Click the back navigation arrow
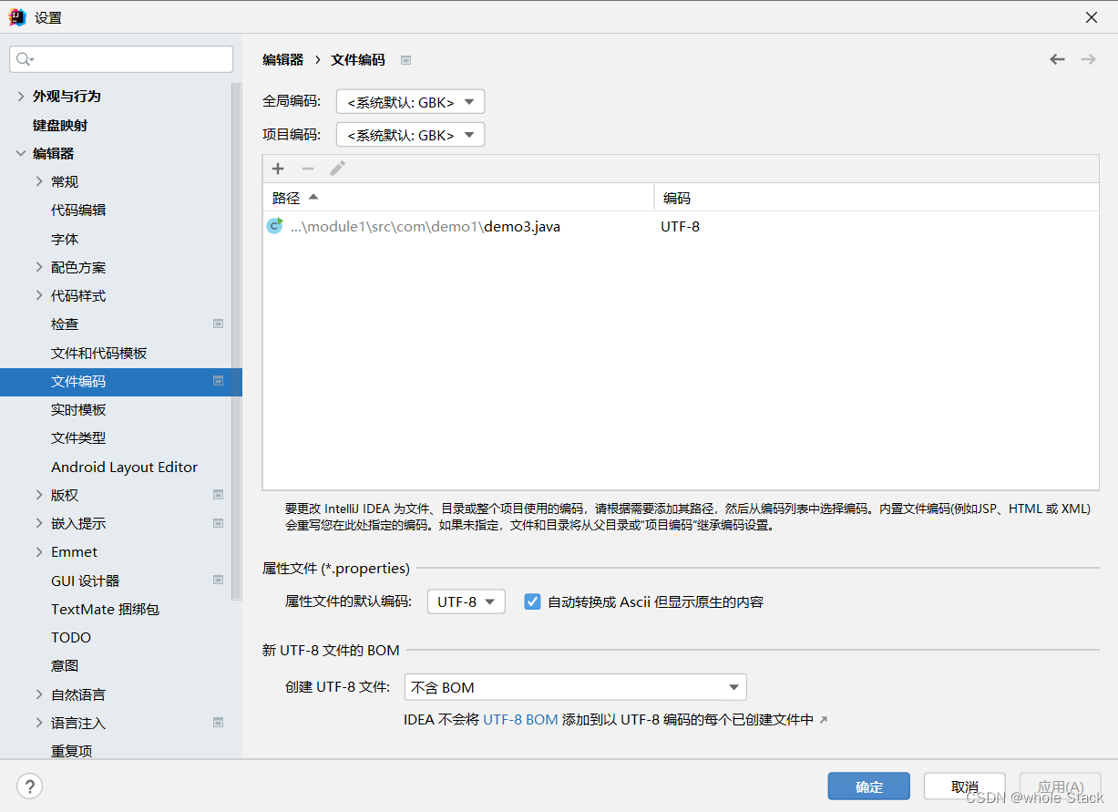This screenshot has height=812, width=1118. coord(1057,59)
